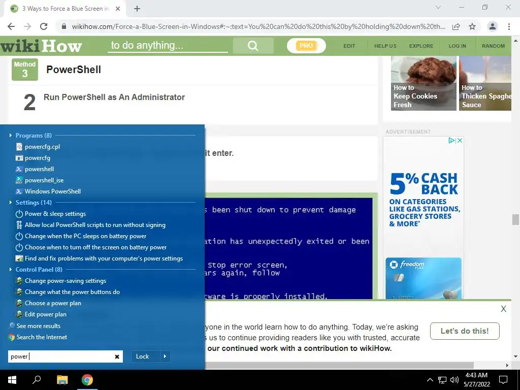Open Chrome profile avatar

[493, 26]
